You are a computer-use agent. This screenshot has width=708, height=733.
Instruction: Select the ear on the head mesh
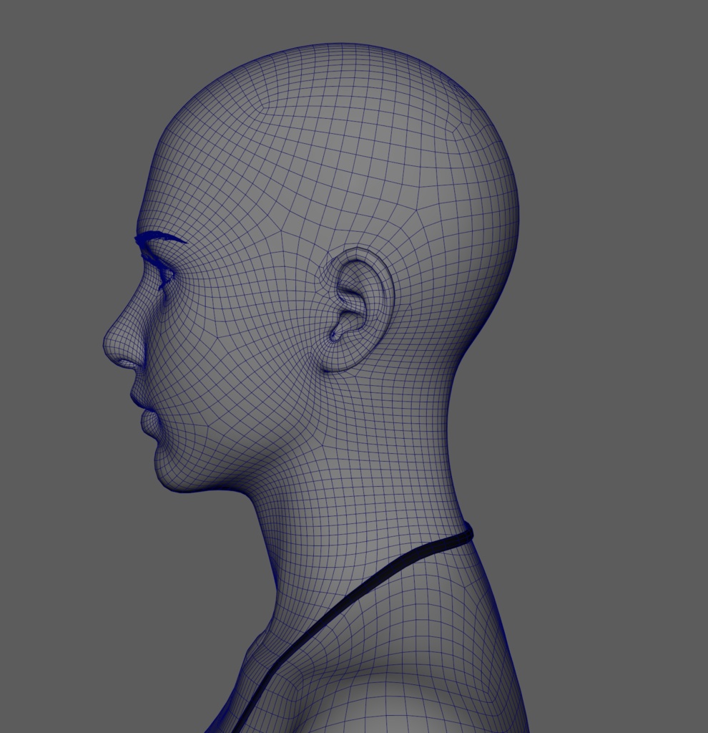coord(358,309)
